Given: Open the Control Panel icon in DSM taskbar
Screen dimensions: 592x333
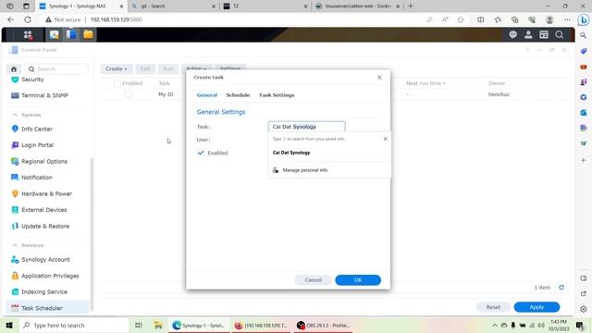Looking at the screenshot, I should 71,35.
